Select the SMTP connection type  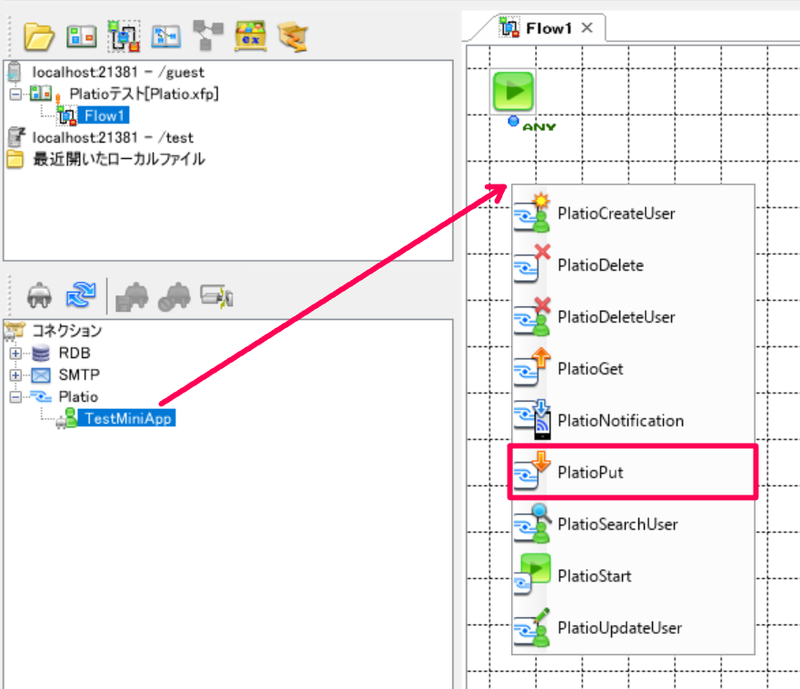click(79, 374)
